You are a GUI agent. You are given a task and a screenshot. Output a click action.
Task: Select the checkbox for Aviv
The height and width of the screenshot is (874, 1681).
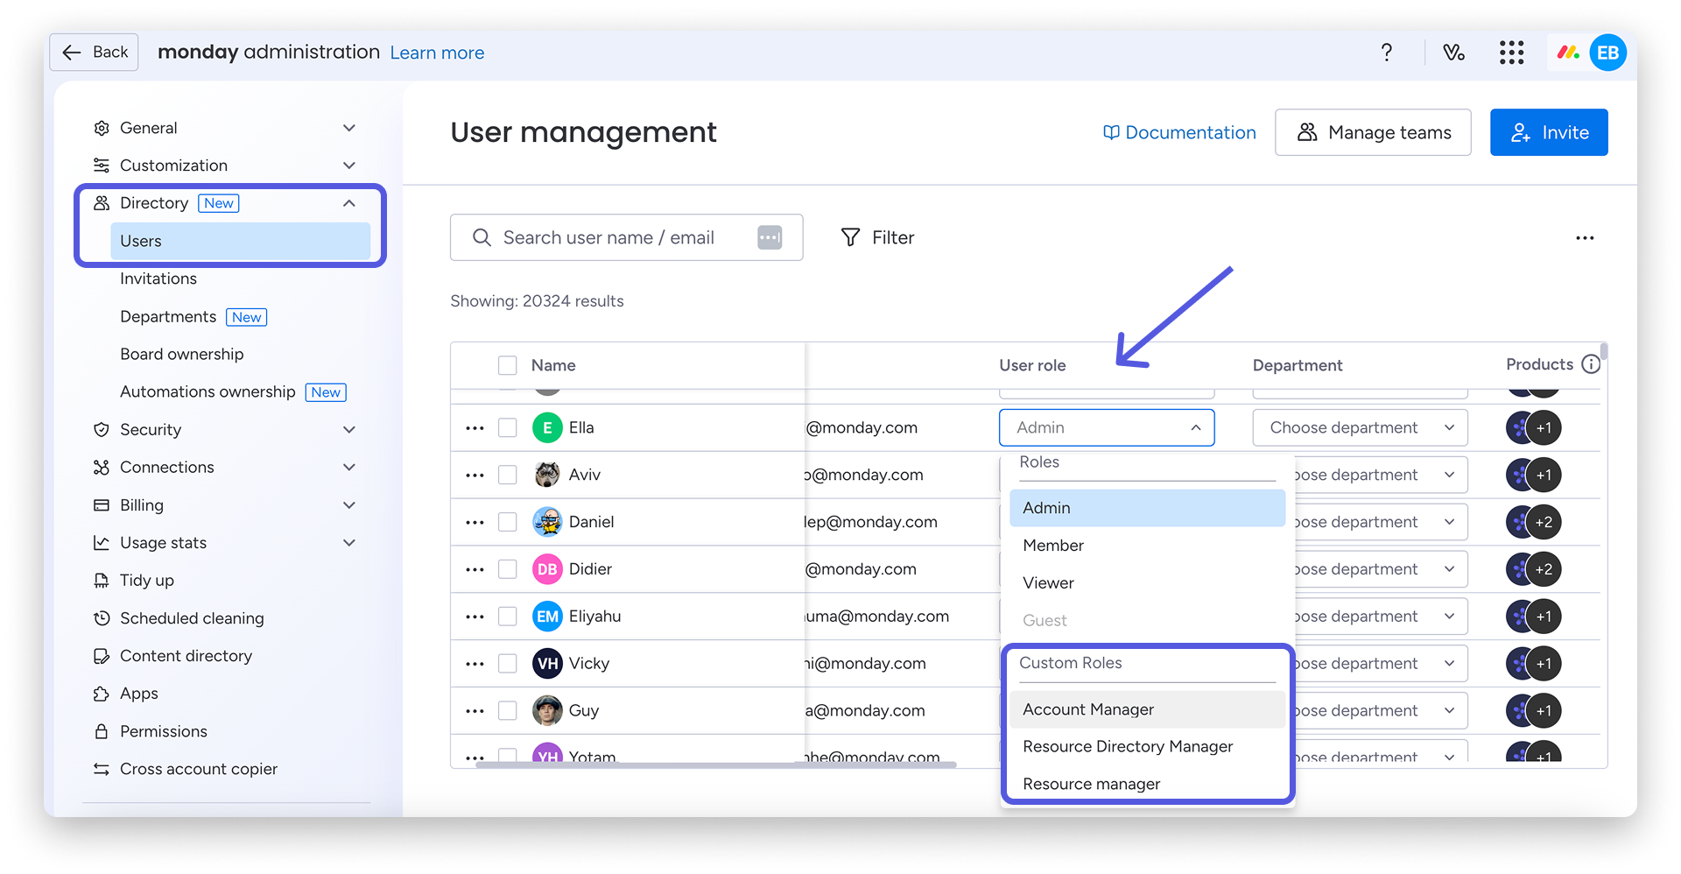507,475
